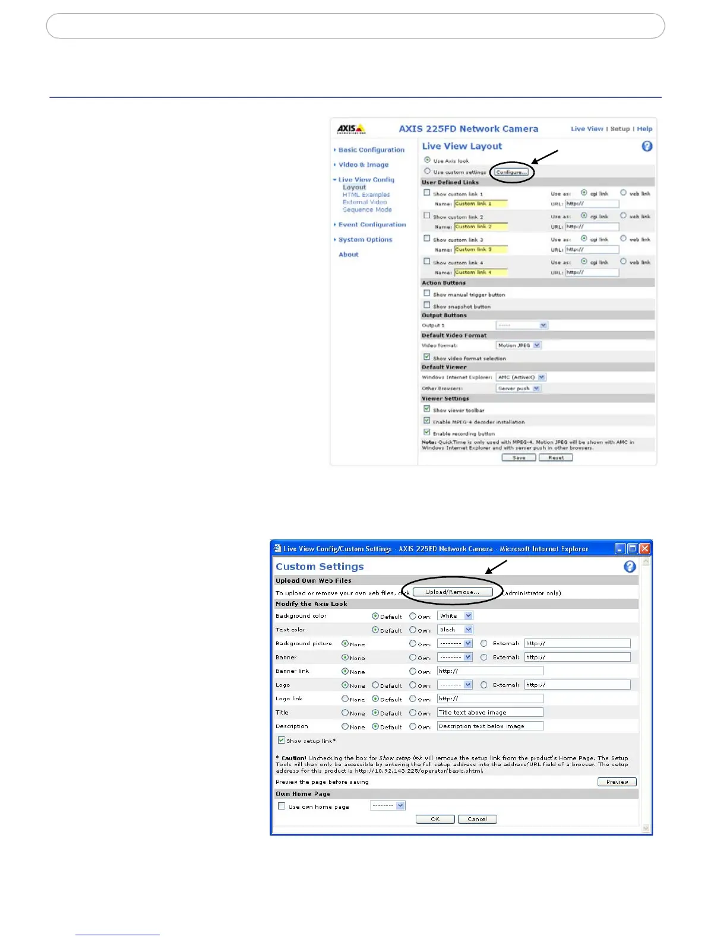The image size is (727, 940).
Task: Select None for Title
Action: (345, 713)
